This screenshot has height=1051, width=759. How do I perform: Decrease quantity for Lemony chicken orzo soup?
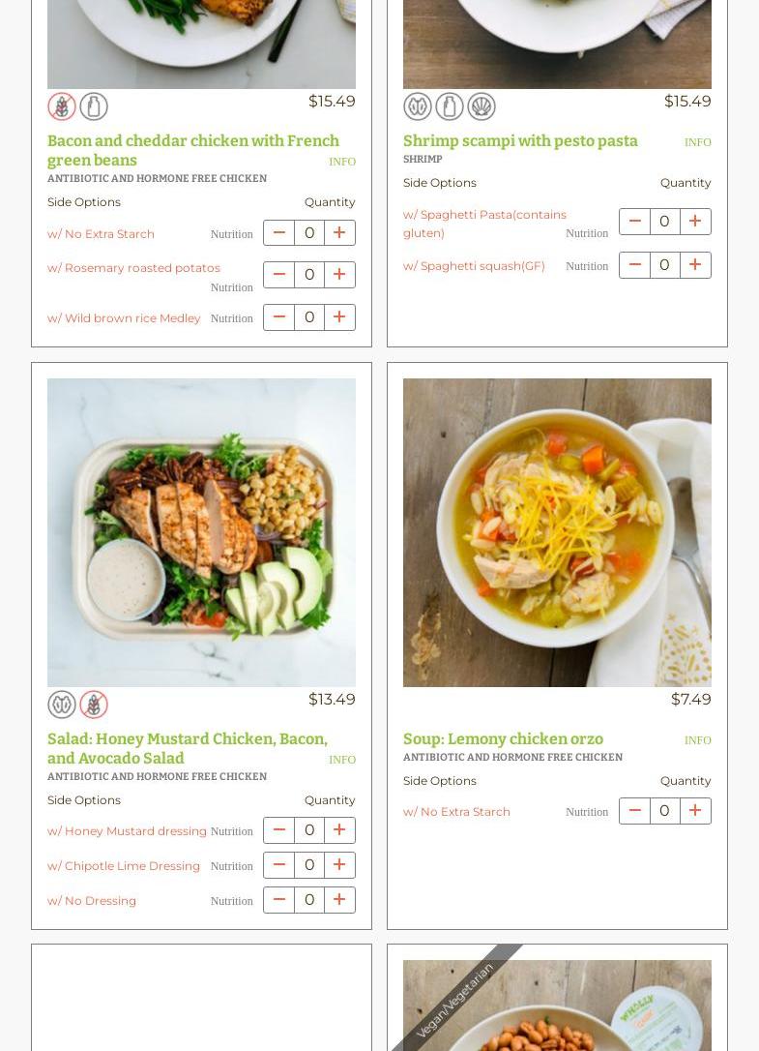[634, 810]
